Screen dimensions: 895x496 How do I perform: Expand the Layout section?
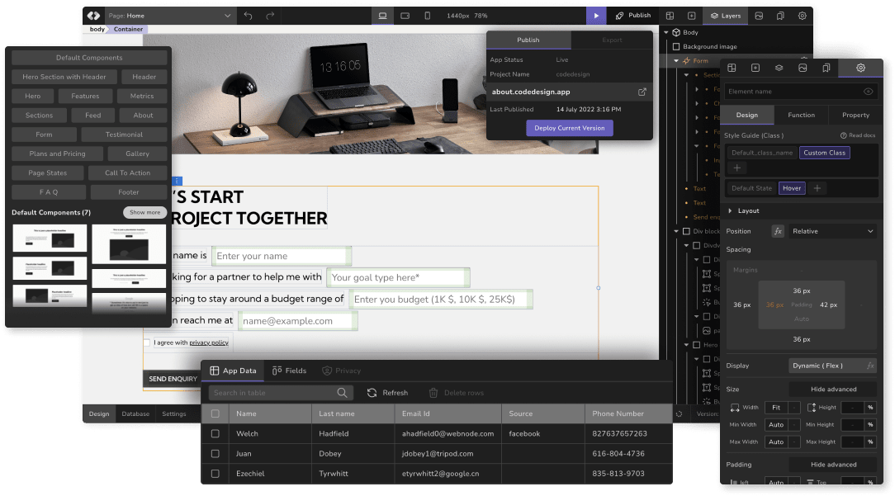coord(730,210)
